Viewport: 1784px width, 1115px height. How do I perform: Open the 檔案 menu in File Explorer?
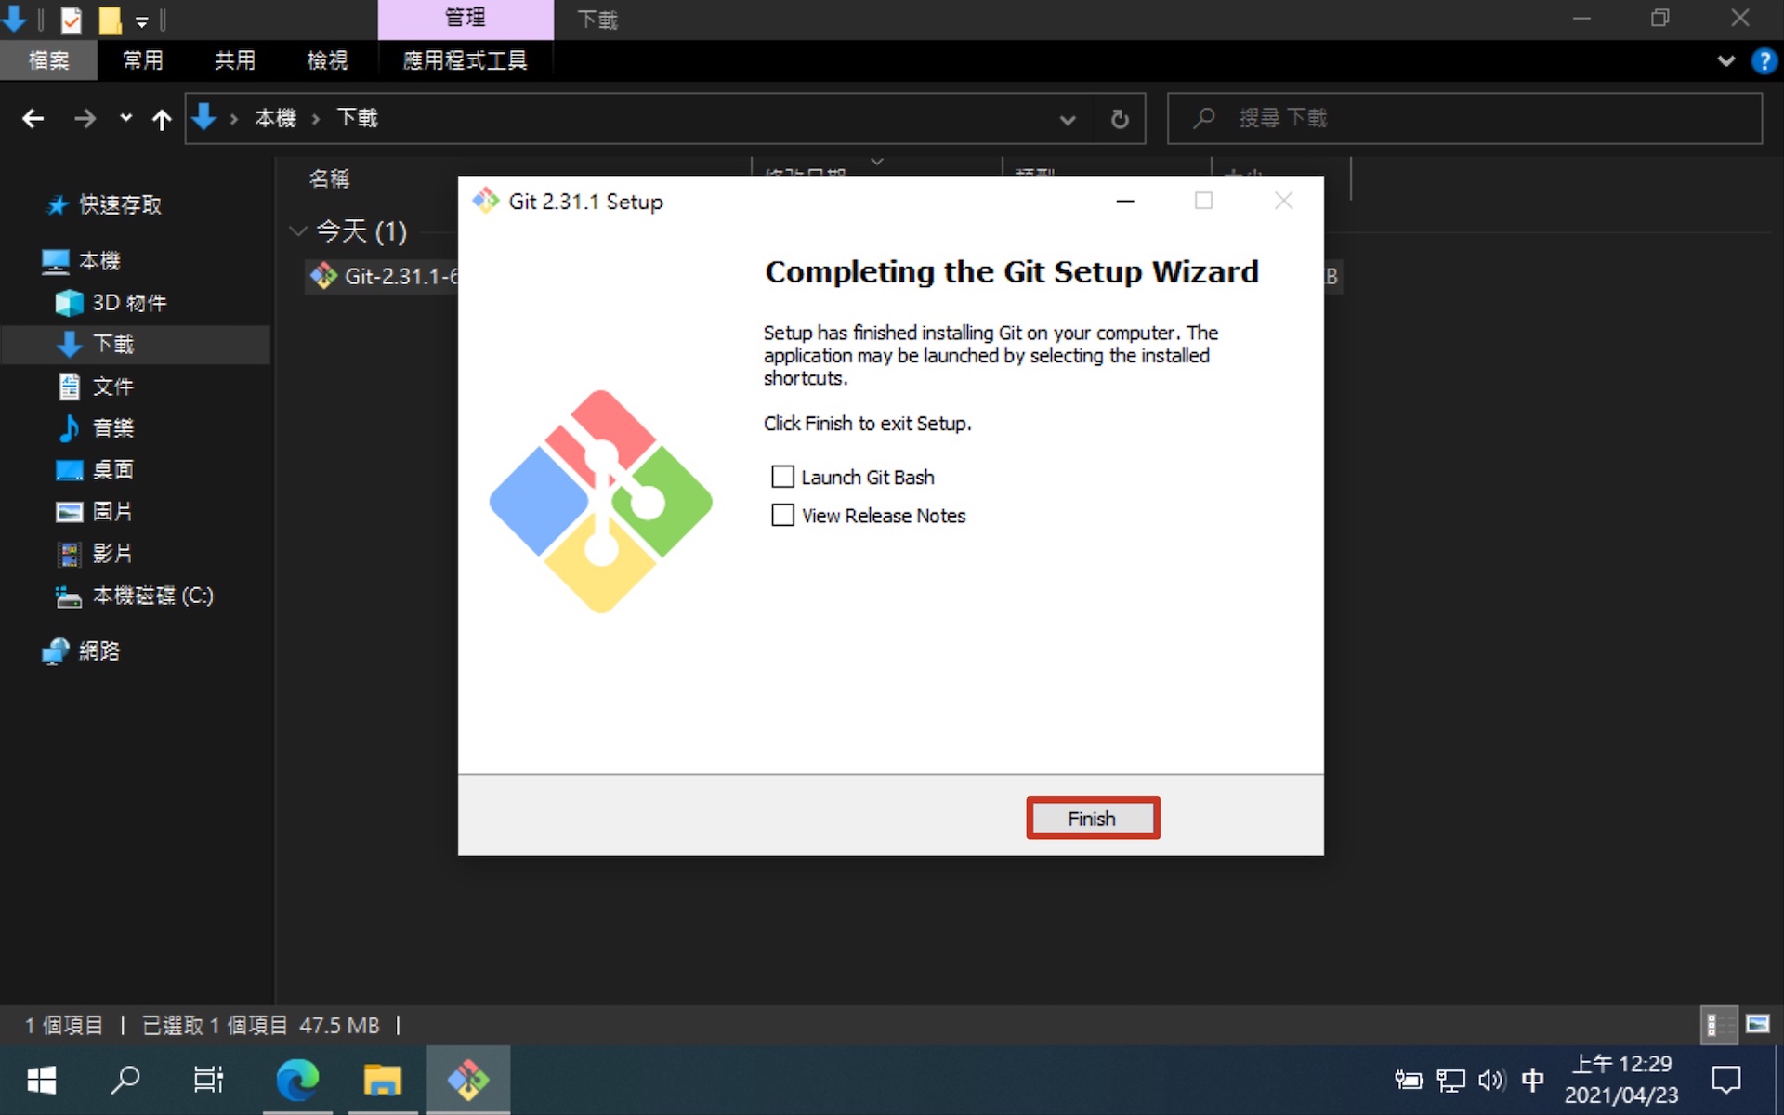click(48, 60)
